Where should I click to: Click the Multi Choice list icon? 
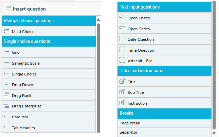coord(6,31)
